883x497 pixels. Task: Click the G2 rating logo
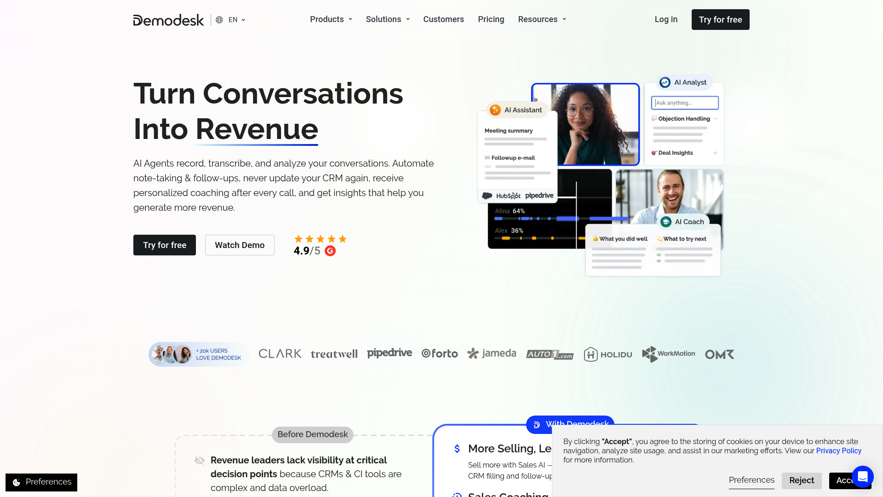pos(330,251)
